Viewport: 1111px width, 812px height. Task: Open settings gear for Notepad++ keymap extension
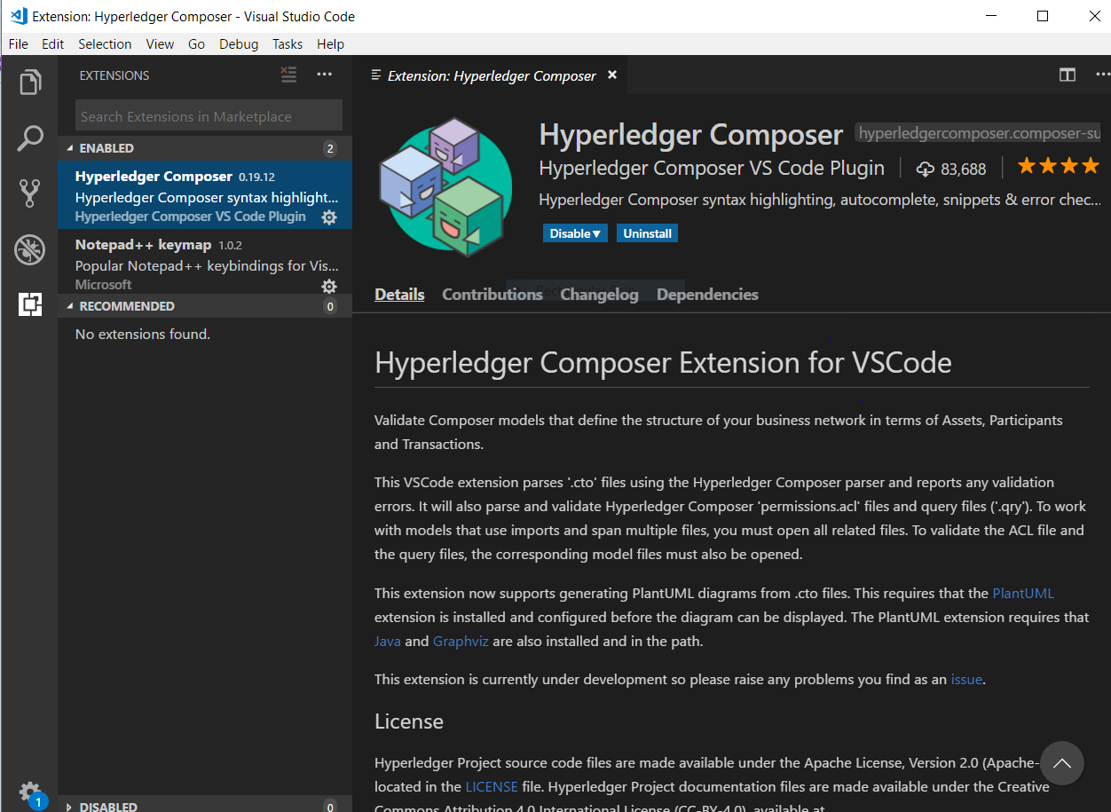(329, 286)
